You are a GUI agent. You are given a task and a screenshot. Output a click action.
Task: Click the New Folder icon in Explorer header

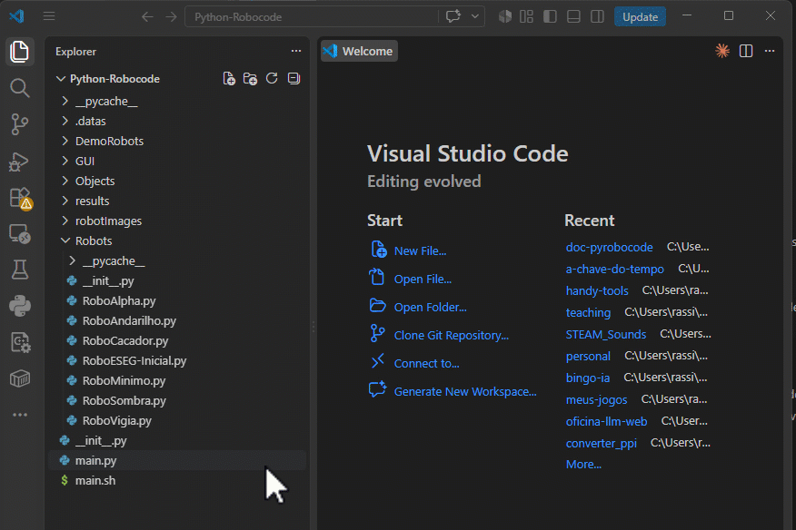tap(250, 79)
